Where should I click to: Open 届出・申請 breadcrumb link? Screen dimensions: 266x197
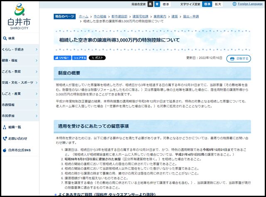point(191,17)
